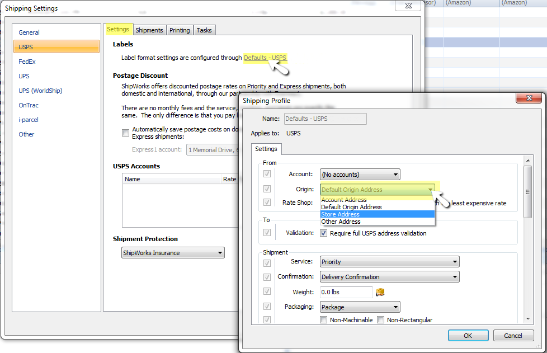Toggle the Account row checkbox
The image size is (547, 353).
[x=267, y=174]
